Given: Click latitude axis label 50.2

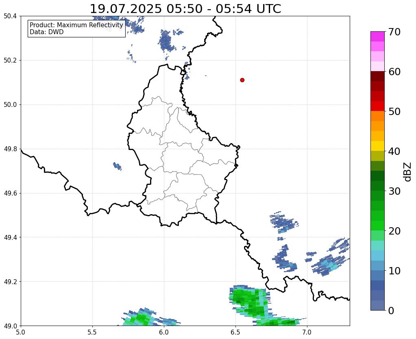Looking at the screenshot, I should point(10,60).
